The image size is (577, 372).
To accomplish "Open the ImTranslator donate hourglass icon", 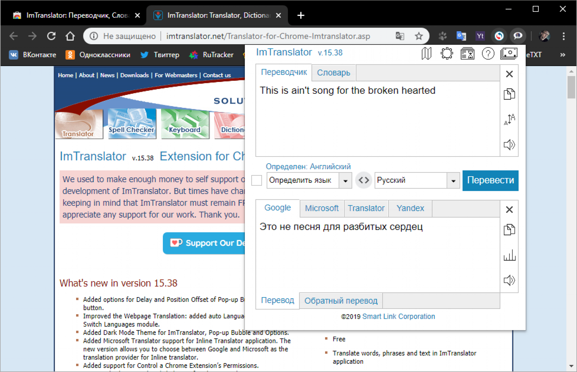I will pyautogui.click(x=467, y=53).
